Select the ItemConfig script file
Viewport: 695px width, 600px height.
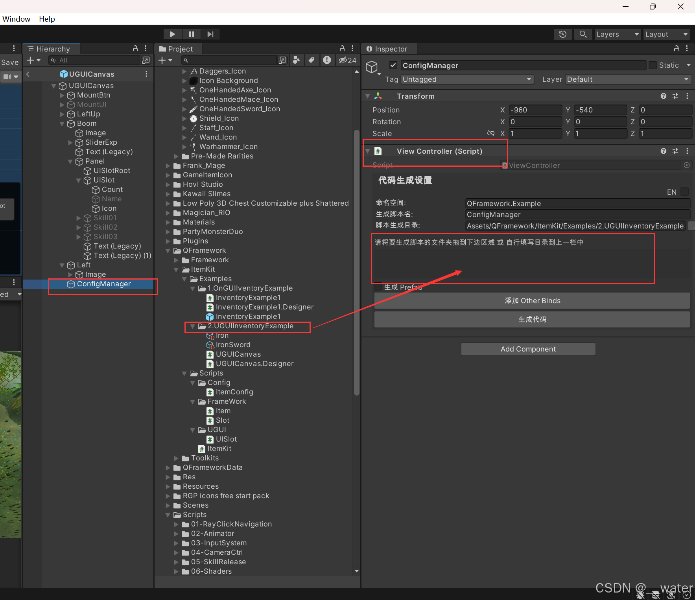(230, 392)
